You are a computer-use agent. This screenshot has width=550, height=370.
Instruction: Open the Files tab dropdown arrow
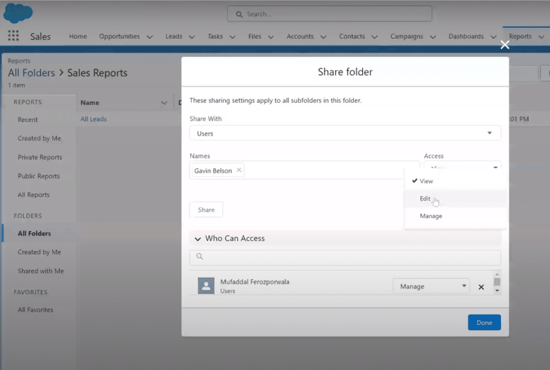[x=271, y=37]
